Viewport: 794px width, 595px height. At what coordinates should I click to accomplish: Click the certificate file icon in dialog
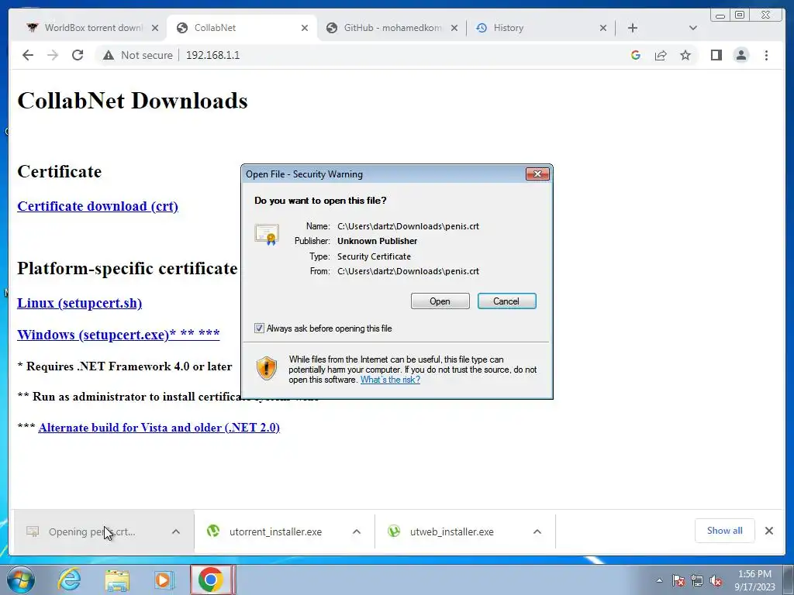coord(267,234)
